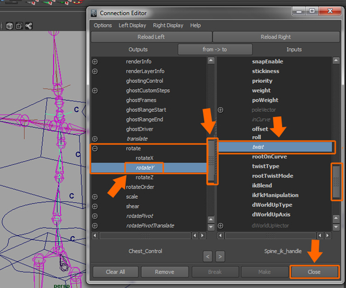
Task: Click outputs list scroll-up arrow at top
Action: (211, 60)
